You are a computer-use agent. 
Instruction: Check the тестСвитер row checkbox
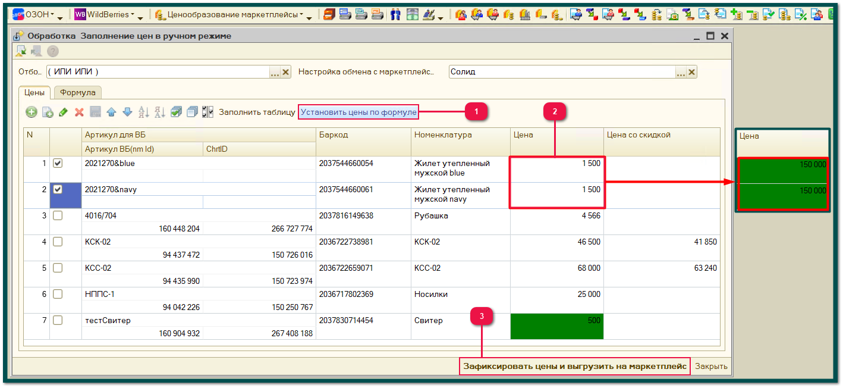coord(58,320)
